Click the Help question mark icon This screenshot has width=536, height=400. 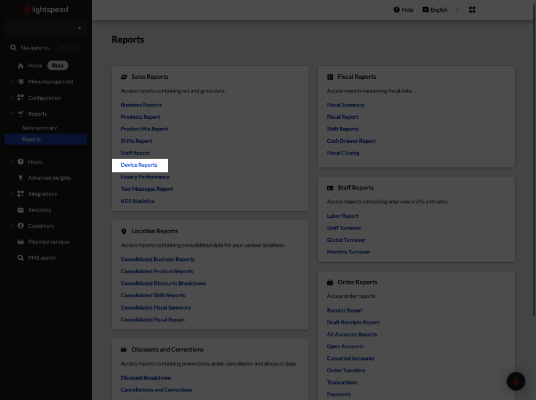pos(397,10)
